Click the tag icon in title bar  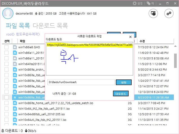pyautogui.click(x=149, y=3)
